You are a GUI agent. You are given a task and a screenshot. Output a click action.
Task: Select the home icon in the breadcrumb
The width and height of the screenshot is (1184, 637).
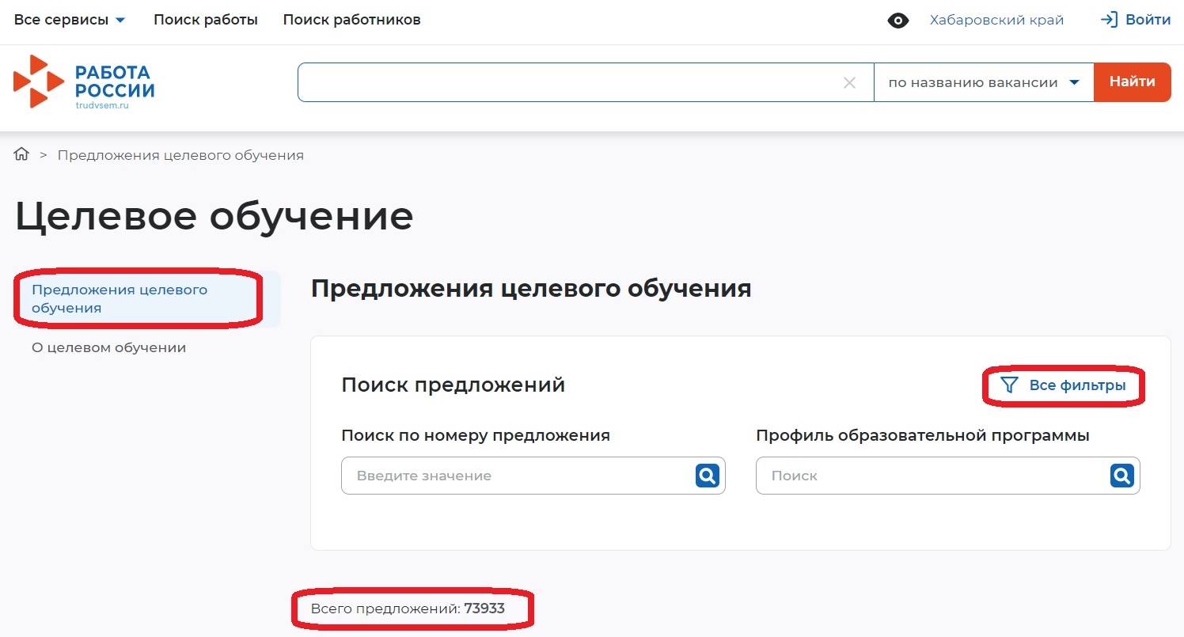pyautogui.click(x=21, y=154)
